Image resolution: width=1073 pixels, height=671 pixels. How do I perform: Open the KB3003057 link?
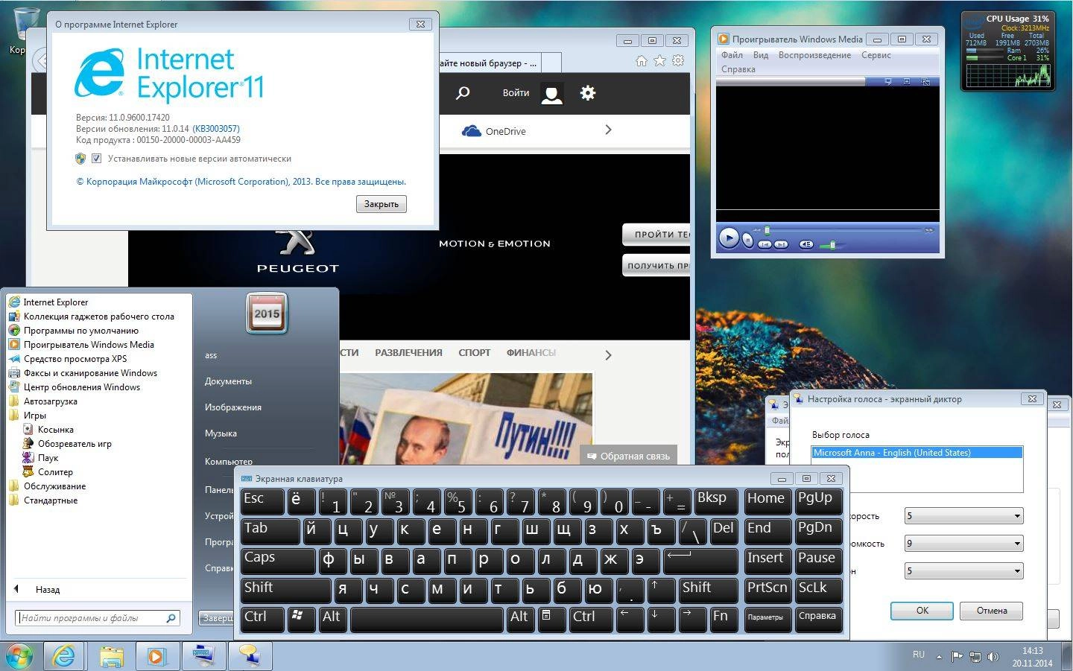(x=216, y=129)
